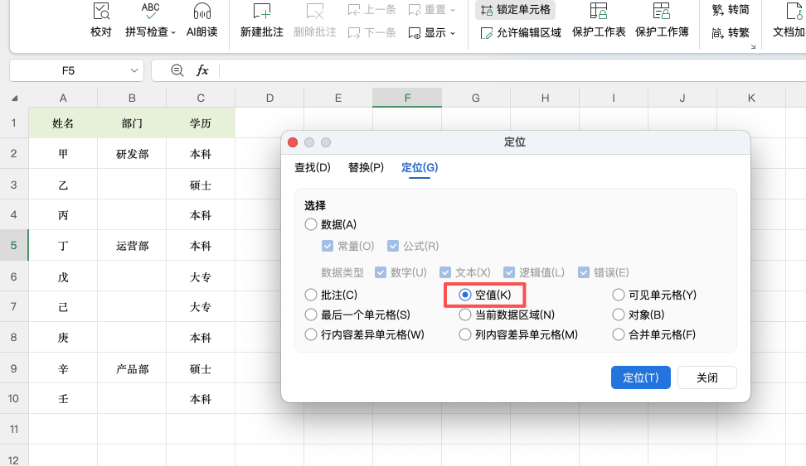Viewport: 806px width, 466px height.
Task: Toggle the 文本(X) checkbox
Action: click(x=445, y=272)
